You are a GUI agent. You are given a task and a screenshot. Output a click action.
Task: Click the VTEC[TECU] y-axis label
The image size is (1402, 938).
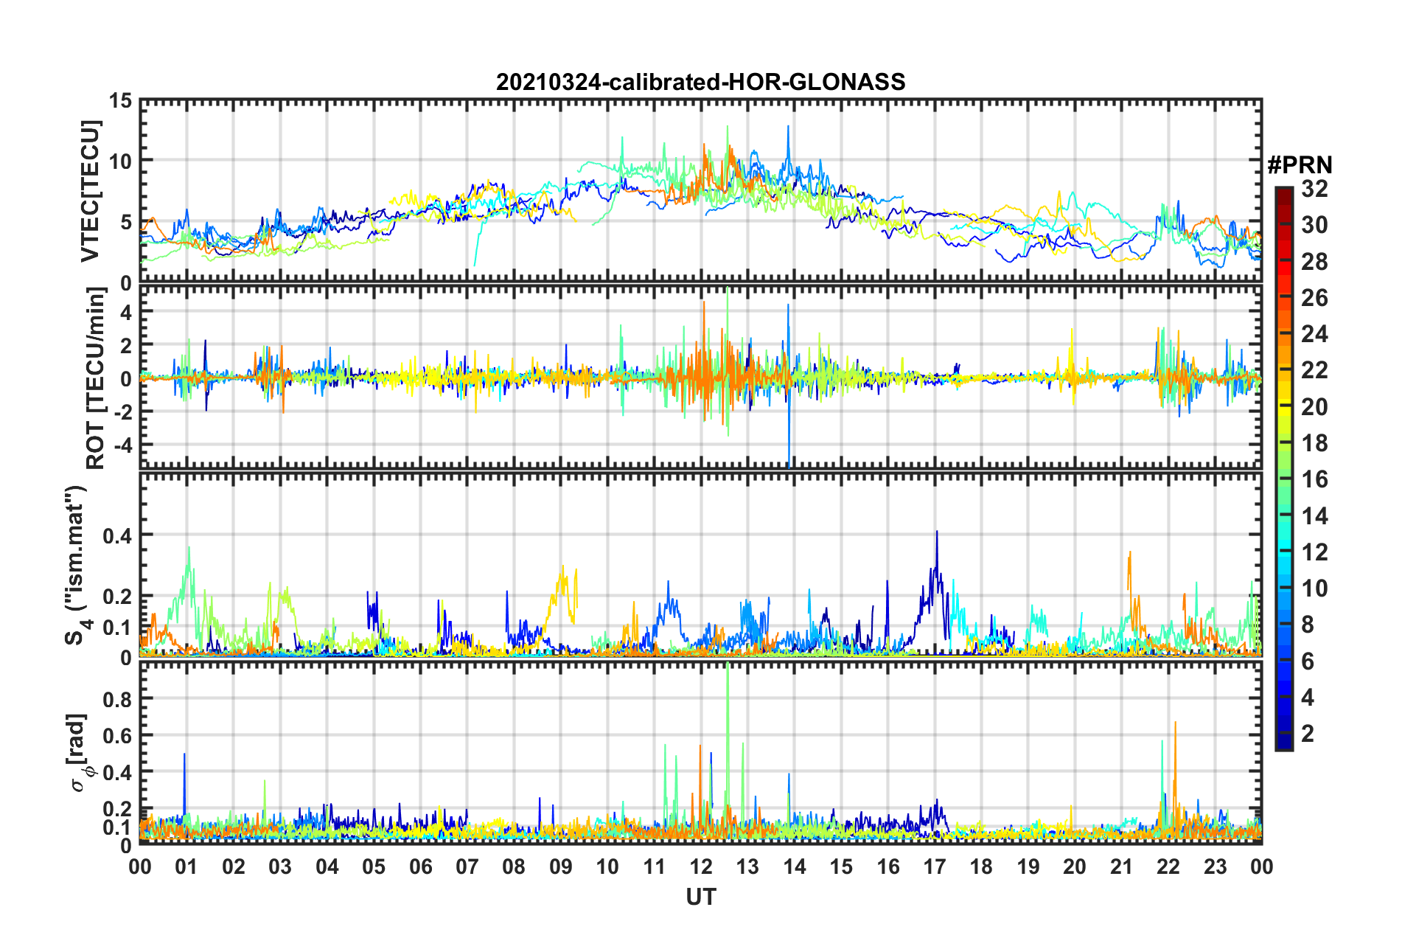(90, 192)
